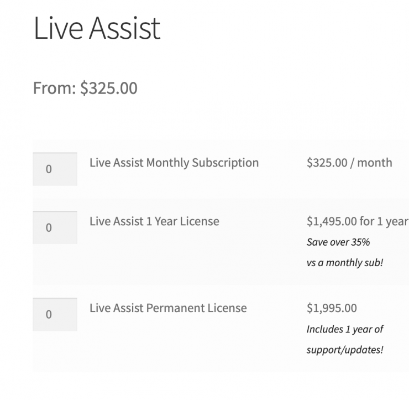Screen dimensions: 409x400
Task: Click the Monthly Subscription quantity field
Action: [55, 169]
